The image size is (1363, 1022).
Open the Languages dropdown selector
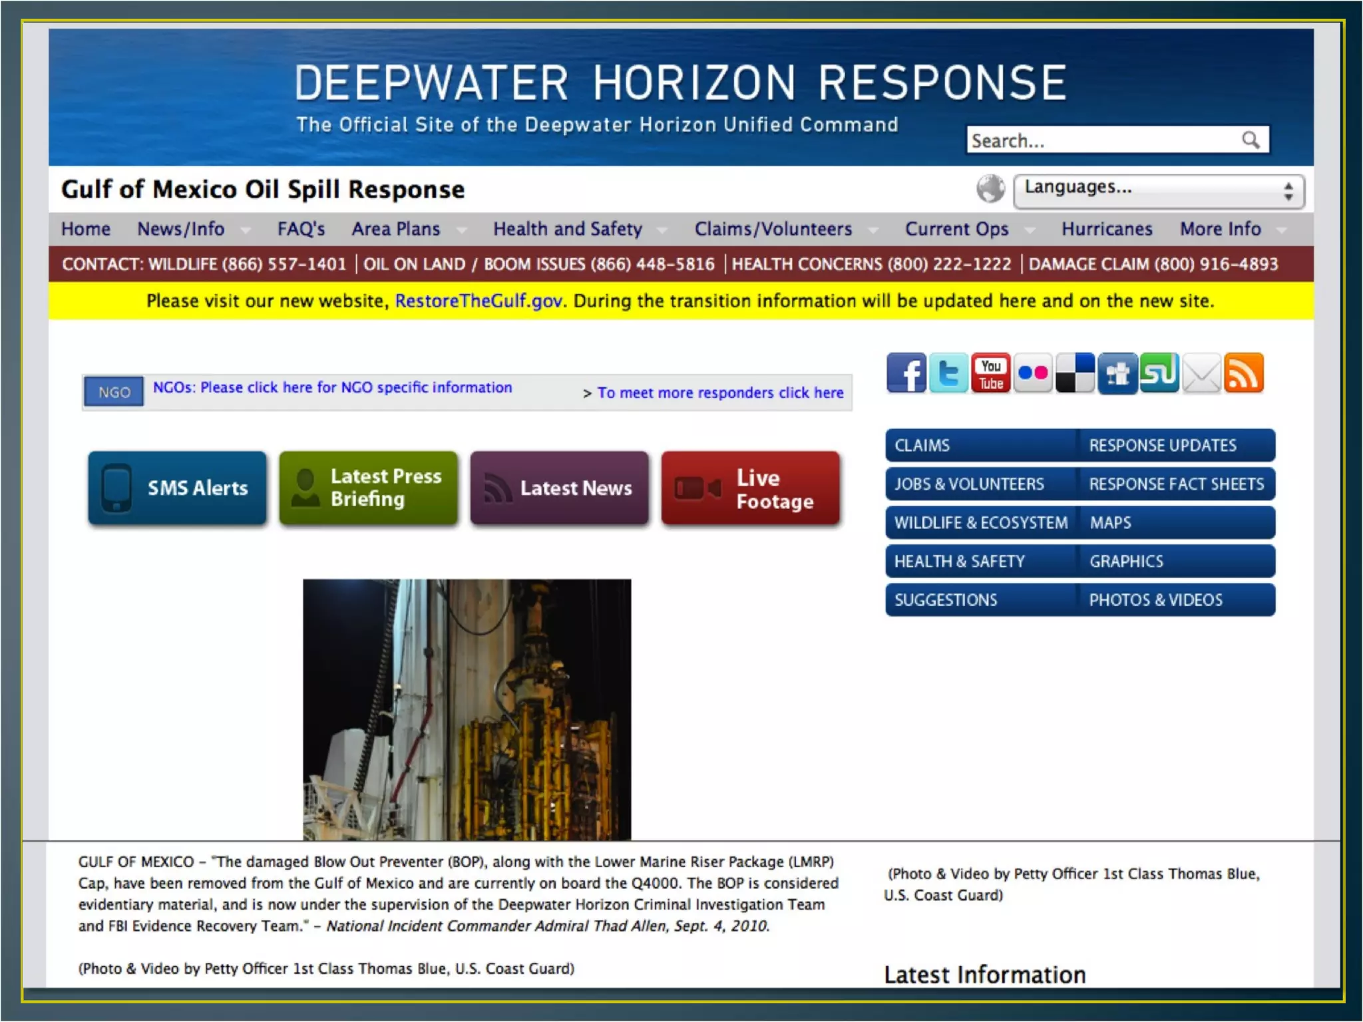(1158, 191)
